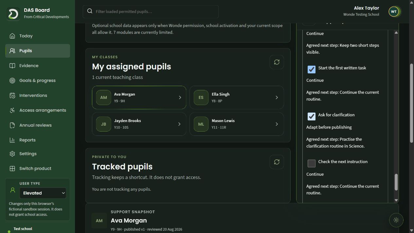Check the Check the next instruction box

click(312, 163)
